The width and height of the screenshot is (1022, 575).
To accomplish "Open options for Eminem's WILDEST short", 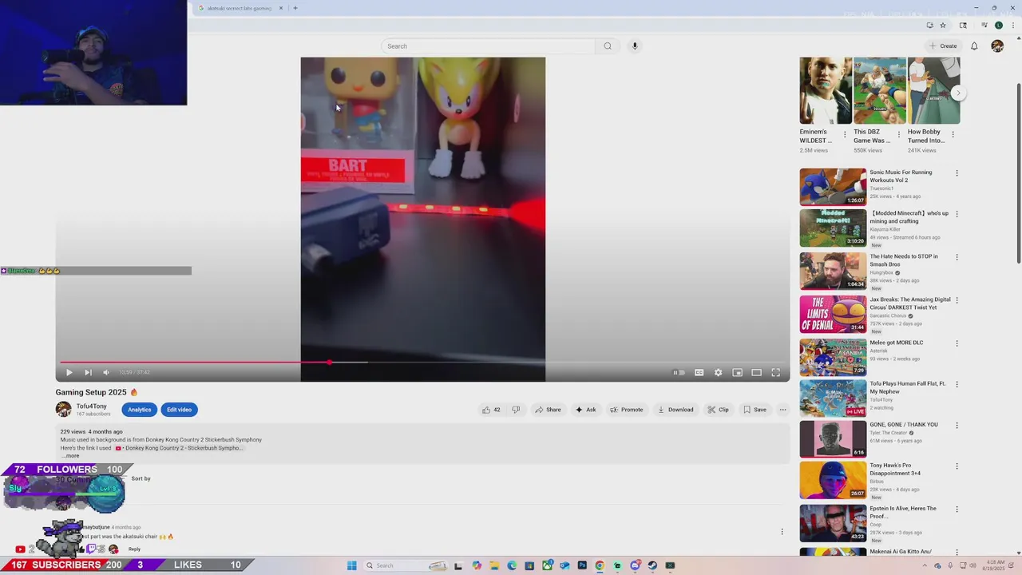I will (x=846, y=134).
